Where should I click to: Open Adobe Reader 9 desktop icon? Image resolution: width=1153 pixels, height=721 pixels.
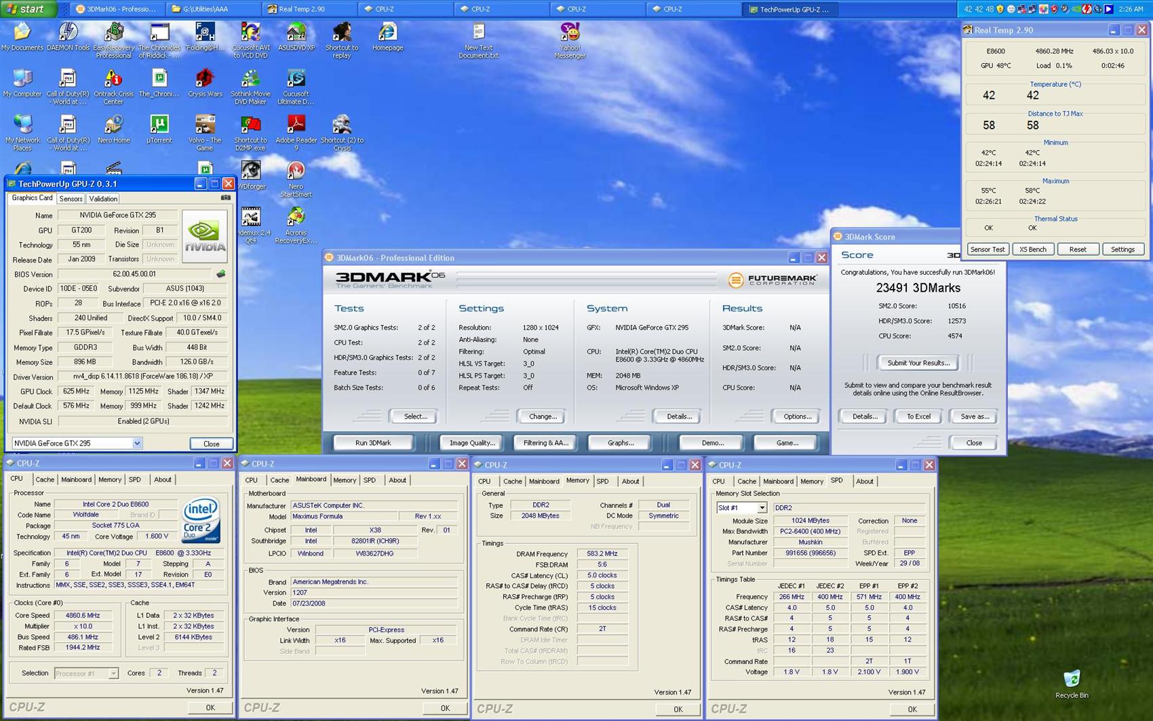pyautogui.click(x=296, y=133)
